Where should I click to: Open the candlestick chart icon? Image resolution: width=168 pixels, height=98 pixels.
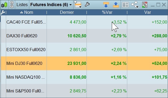pyautogui.click(x=4, y=5)
